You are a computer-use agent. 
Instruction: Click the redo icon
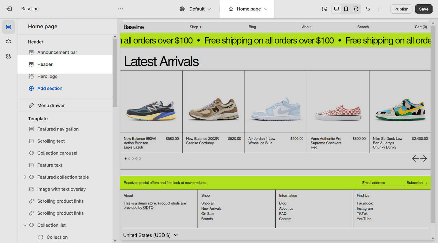click(380, 9)
